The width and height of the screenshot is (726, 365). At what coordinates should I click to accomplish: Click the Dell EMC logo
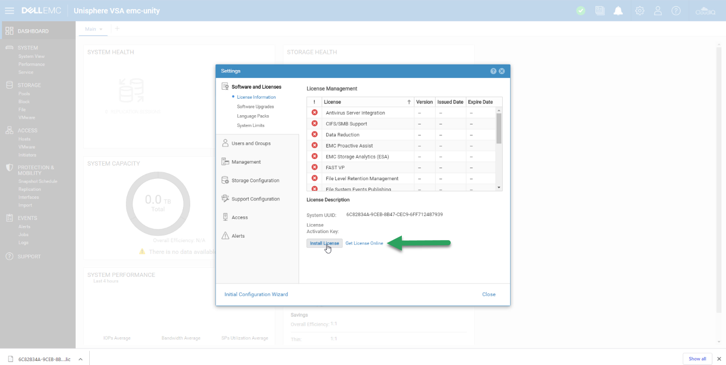pos(41,11)
